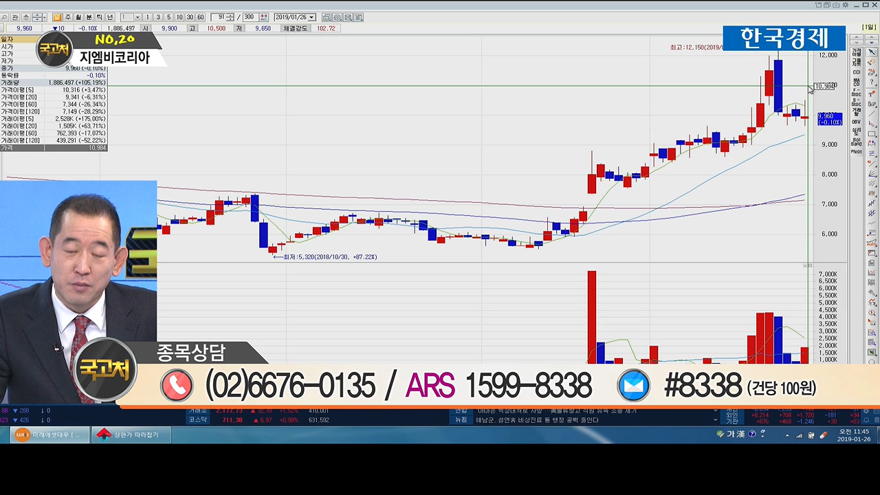Viewport: 880px width, 495px height.
Task: Toggle the daily (일) period button
Action: [x=57, y=17]
